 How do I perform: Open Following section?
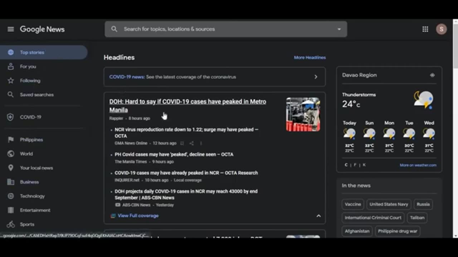coord(30,81)
